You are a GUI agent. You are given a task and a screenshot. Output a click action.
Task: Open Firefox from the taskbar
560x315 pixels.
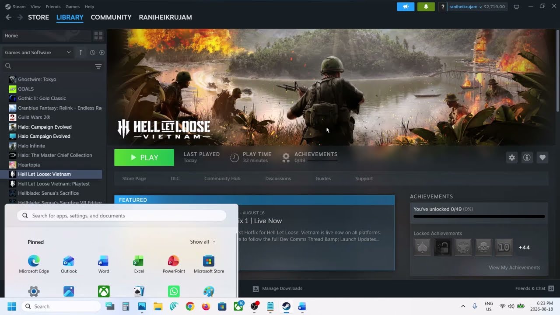point(206,306)
